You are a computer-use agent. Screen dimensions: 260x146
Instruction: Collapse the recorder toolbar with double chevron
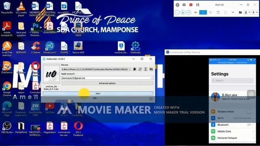click(x=248, y=5)
